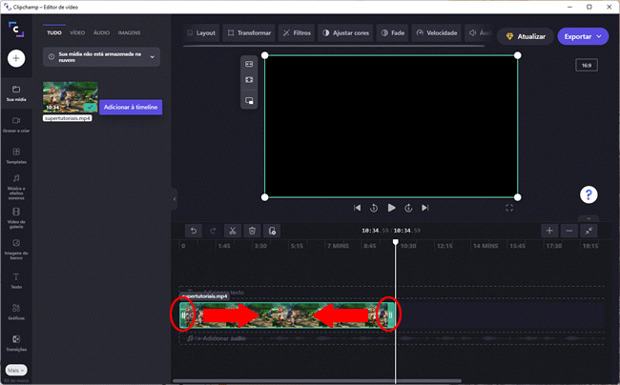The image size is (620, 385).
Task: Zoom in on the timeline
Action: point(549,231)
